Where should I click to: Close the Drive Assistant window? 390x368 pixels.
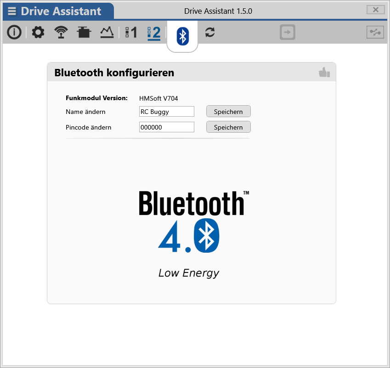376,10
